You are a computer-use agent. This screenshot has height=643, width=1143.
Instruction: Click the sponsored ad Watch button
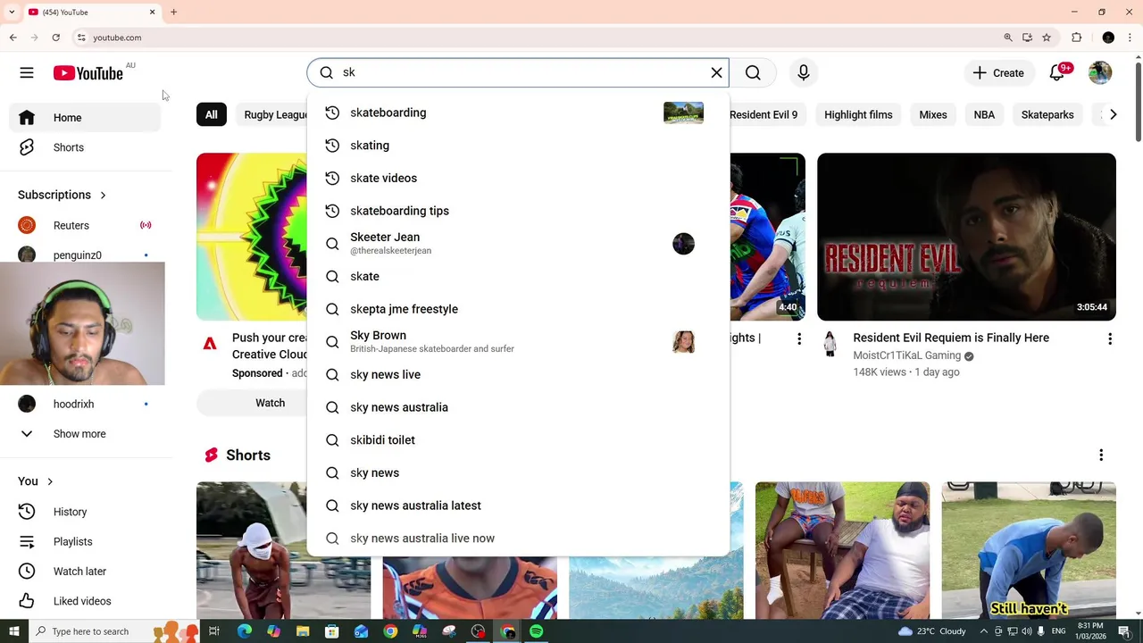(270, 403)
